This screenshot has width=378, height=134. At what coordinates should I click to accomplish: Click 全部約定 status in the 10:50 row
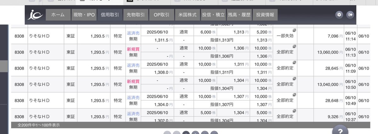[285, 84]
